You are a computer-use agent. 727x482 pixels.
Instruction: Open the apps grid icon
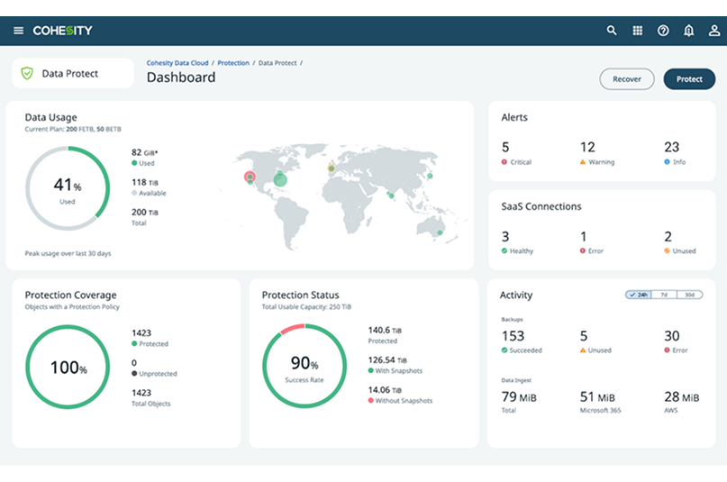(638, 31)
